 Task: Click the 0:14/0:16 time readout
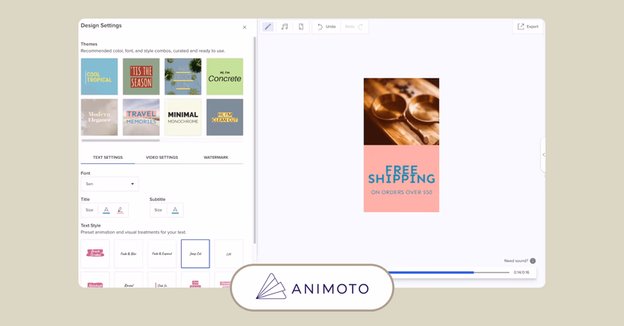point(522,273)
